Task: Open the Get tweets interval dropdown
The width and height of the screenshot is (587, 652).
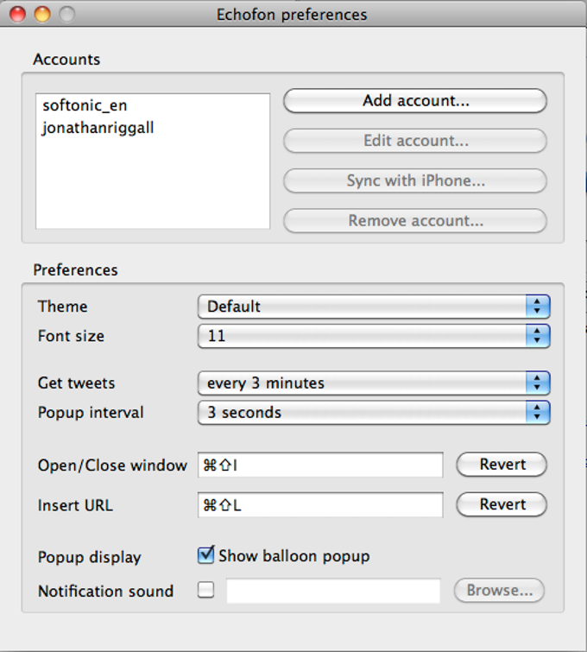Action: [x=373, y=383]
